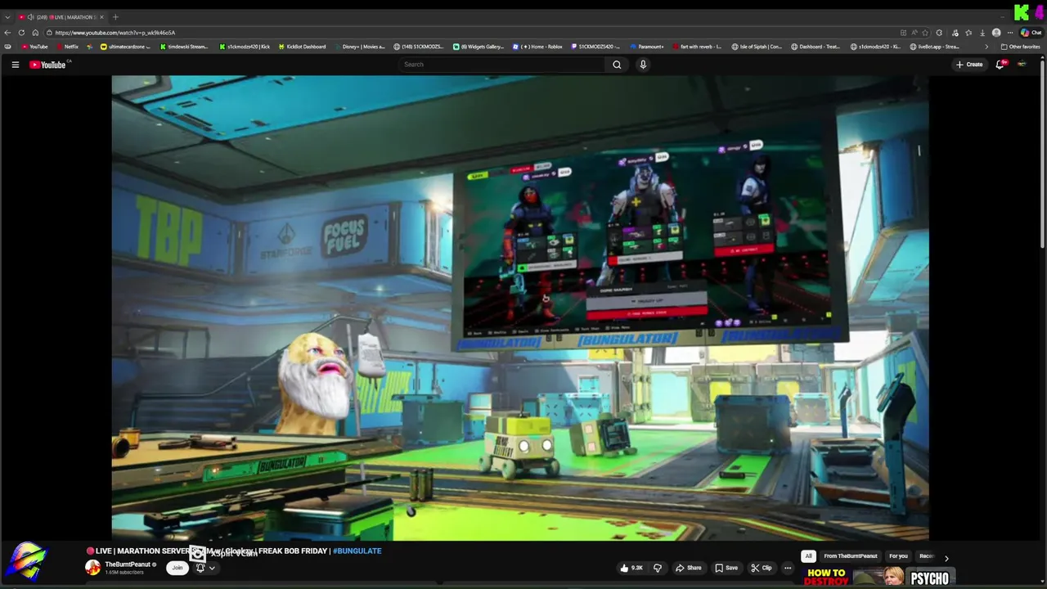This screenshot has height=589, width=1047.
Task: Click the Clip button
Action: coord(761,568)
